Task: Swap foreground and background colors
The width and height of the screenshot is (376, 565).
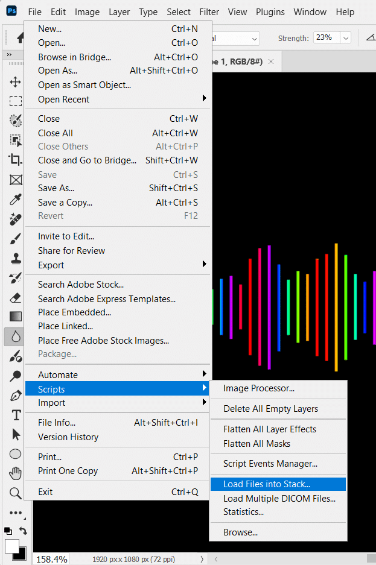Action: click(23, 531)
